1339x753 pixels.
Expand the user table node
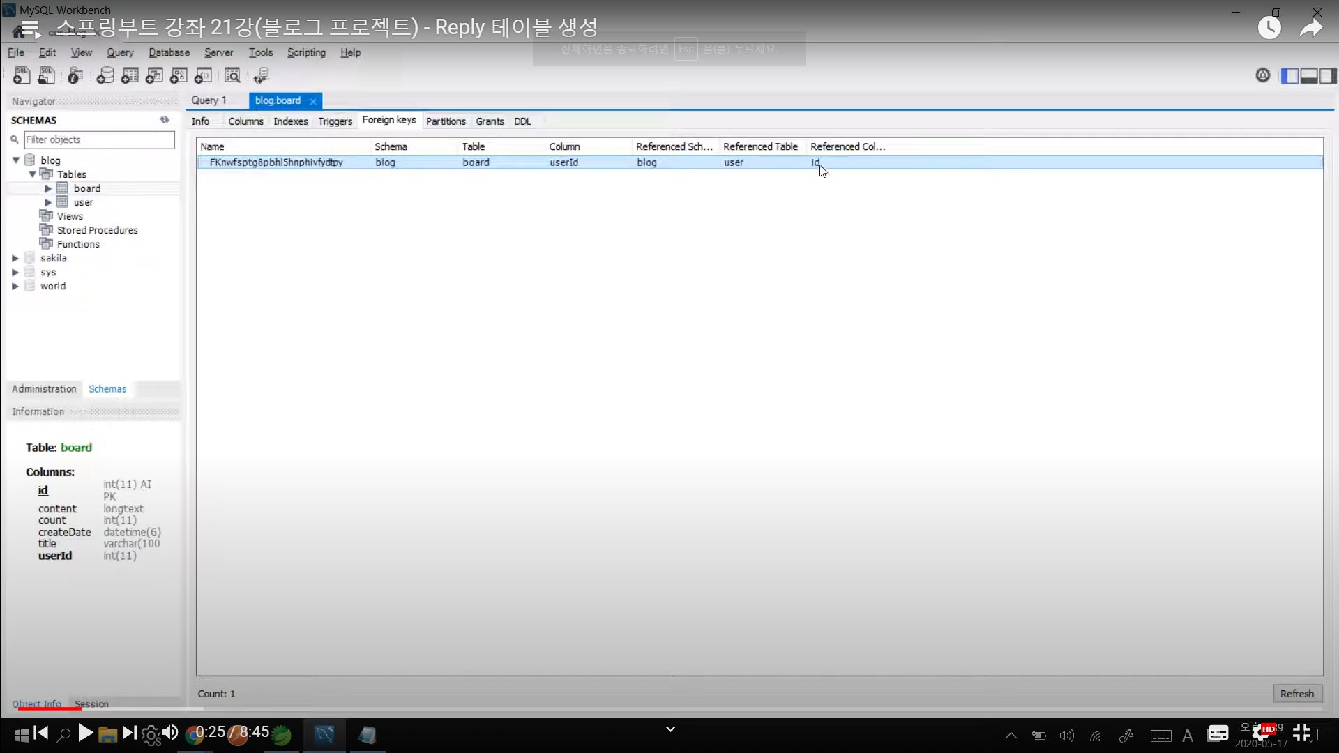pos(48,202)
